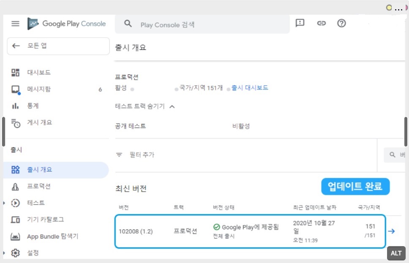This screenshot has width=409, height=263.
Task: Open 메시지함 in the sidebar
Action: tap(39, 89)
